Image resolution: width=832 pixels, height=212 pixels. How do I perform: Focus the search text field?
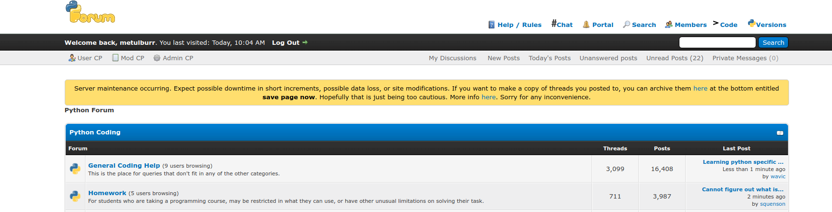click(717, 42)
